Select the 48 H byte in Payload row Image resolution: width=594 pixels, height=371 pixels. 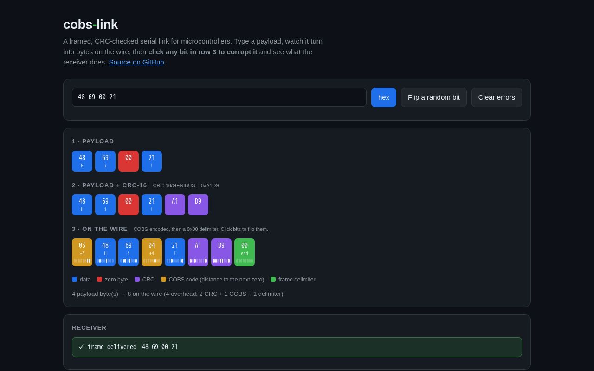pos(82,161)
